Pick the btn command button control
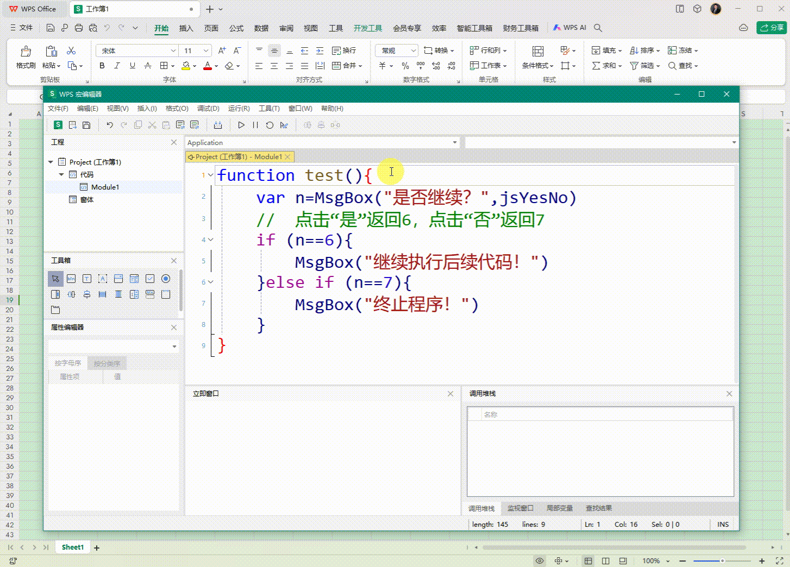 click(x=71, y=279)
